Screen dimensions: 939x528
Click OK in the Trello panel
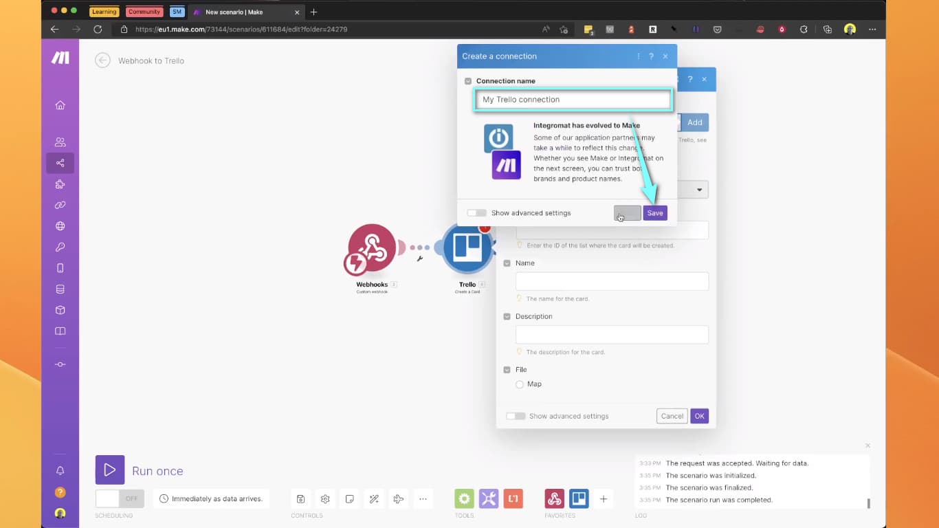tap(699, 416)
